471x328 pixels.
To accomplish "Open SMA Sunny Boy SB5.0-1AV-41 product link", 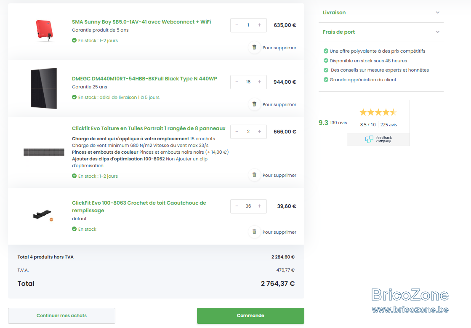I will [141, 22].
